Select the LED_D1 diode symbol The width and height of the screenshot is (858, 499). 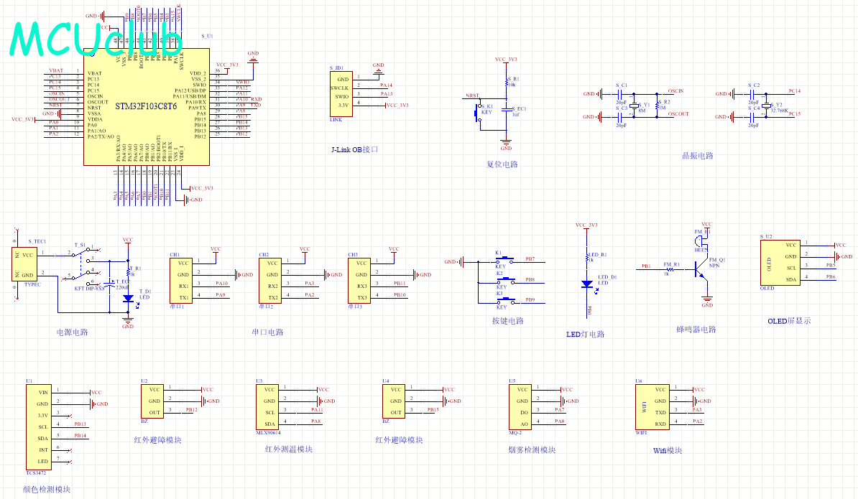tap(587, 284)
